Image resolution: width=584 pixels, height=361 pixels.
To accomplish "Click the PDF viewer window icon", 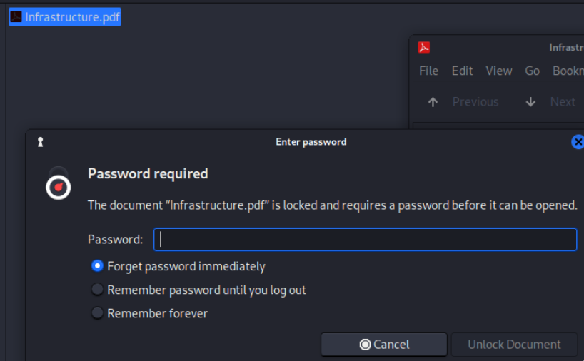I will coord(424,48).
